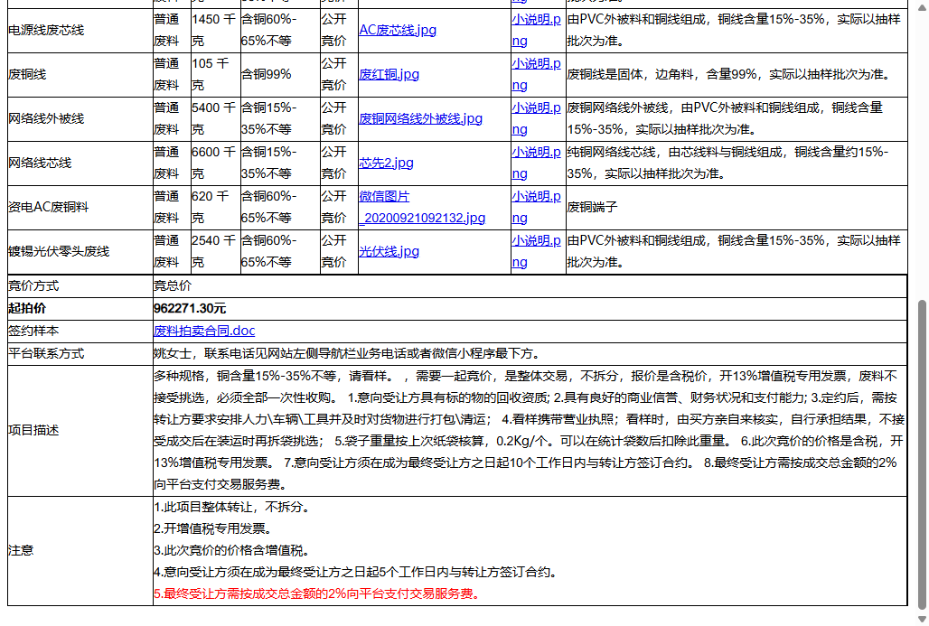Image resolution: width=929 pixels, height=626 pixels.
Task: Click the 注意 row label
Action: tap(21, 551)
